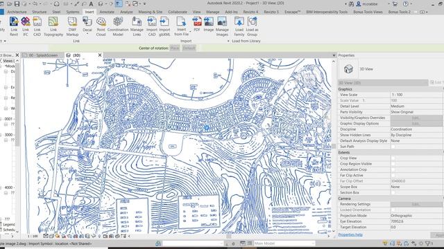Click the Save icon in quick access toolbar
This screenshot has height=249, width=444.
point(17,4)
